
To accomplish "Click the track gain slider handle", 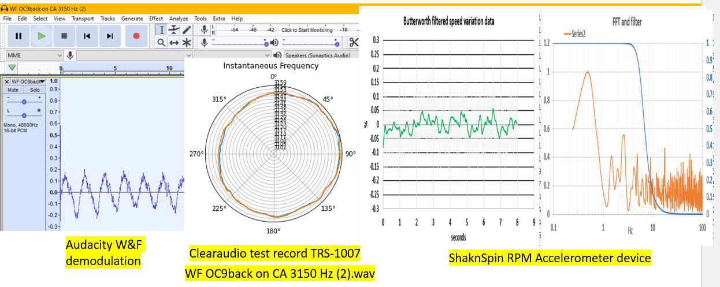I will (24, 102).
